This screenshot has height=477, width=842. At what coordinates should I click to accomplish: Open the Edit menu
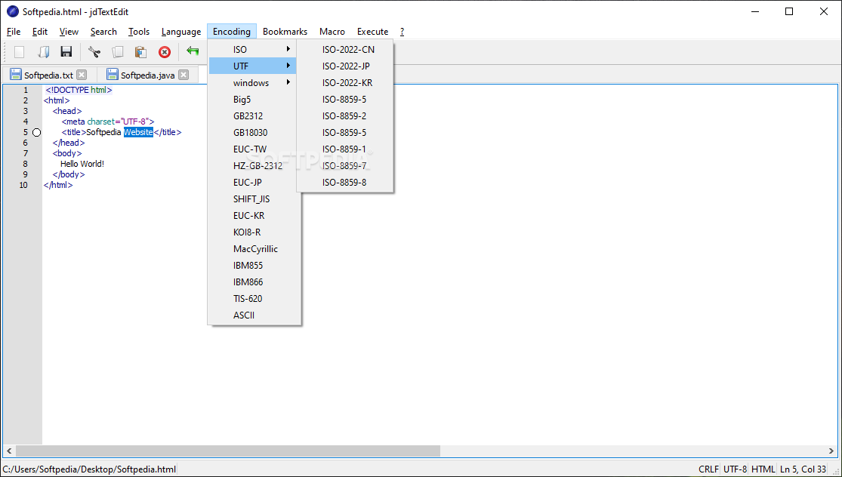[40, 32]
